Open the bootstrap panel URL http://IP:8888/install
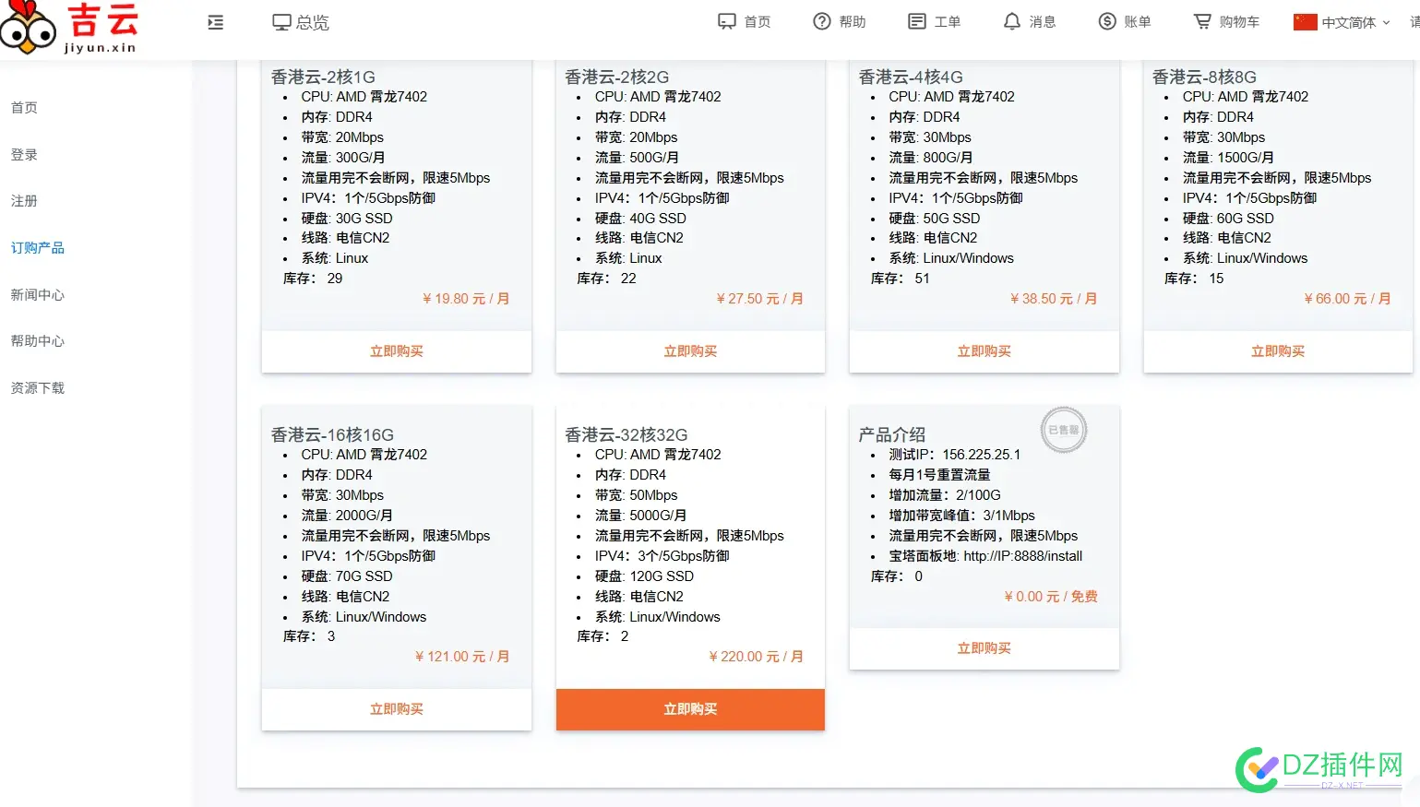1420x807 pixels. click(x=1020, y=555)
